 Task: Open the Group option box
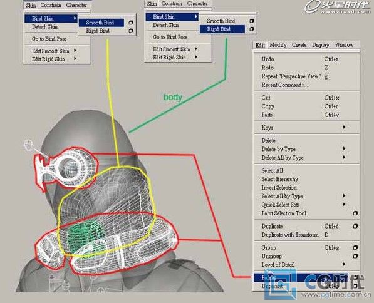(x=355, y=247)
